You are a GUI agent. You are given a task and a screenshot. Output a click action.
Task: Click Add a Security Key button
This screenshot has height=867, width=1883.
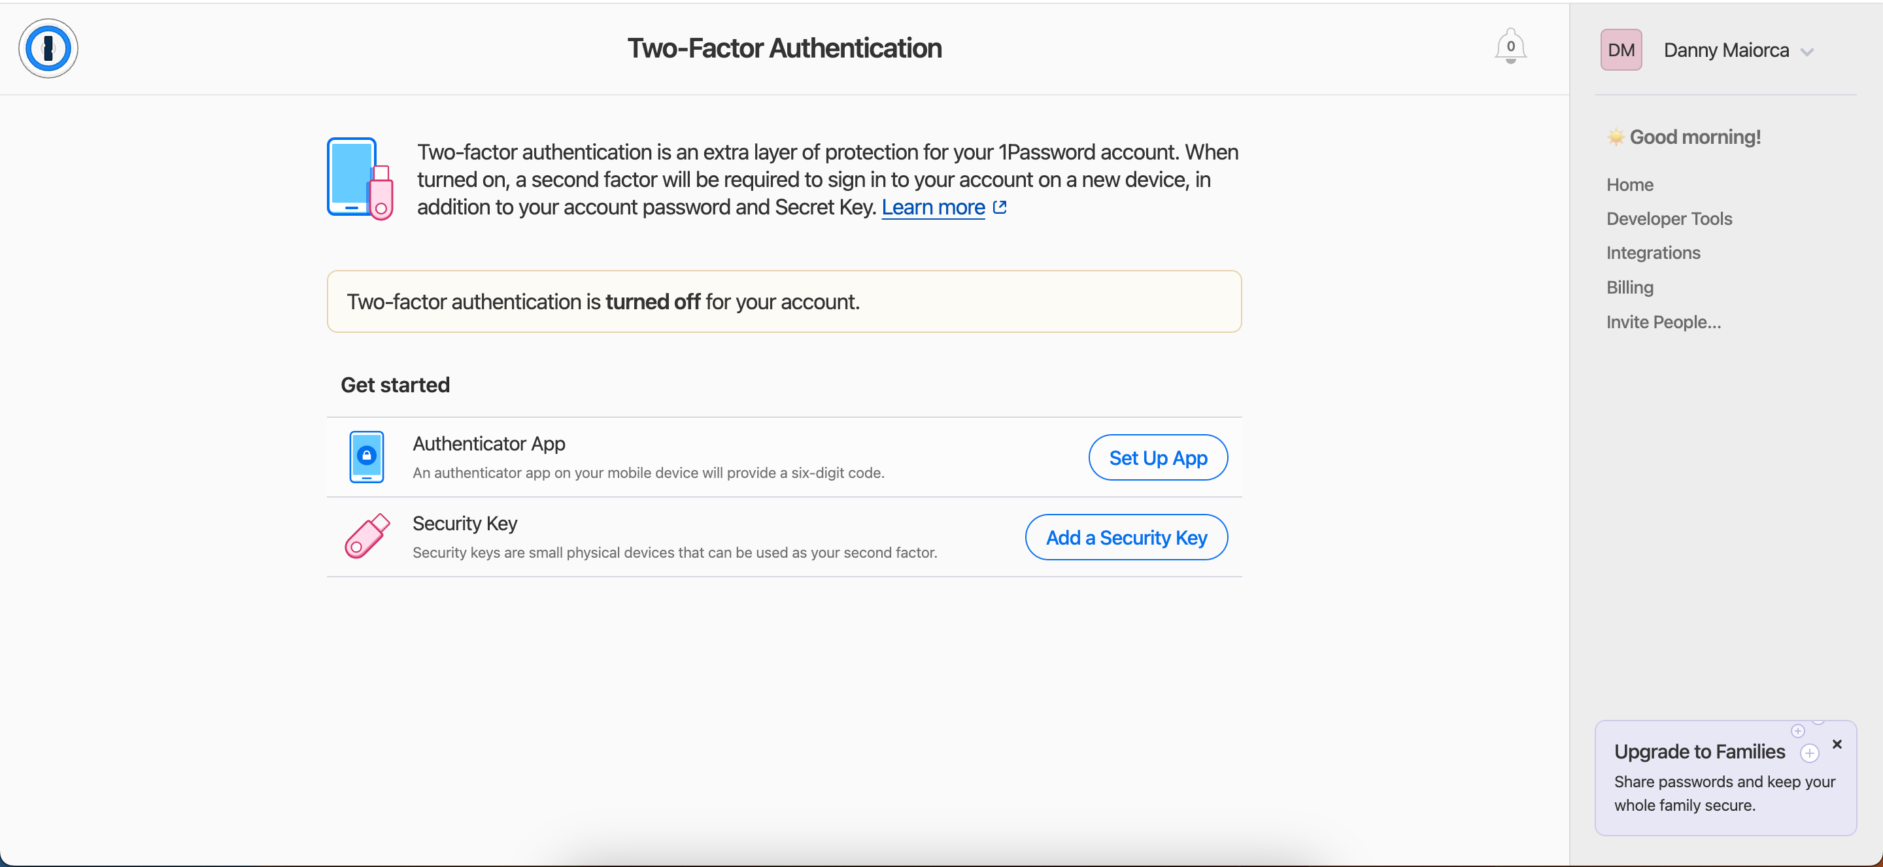pos(1128,537)
